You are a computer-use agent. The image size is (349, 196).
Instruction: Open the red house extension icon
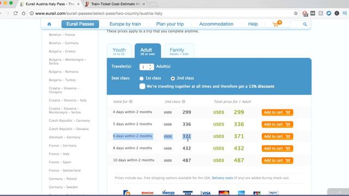[305, 14]
